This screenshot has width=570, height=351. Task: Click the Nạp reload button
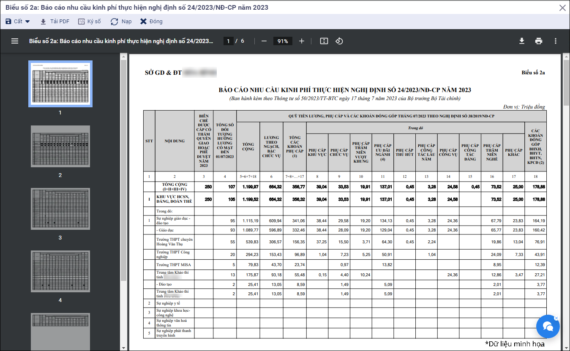121,22
